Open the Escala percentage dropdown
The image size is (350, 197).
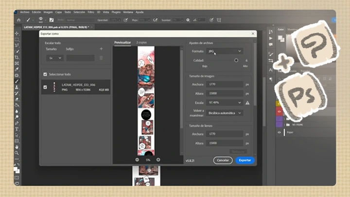(x=225, y=103)
